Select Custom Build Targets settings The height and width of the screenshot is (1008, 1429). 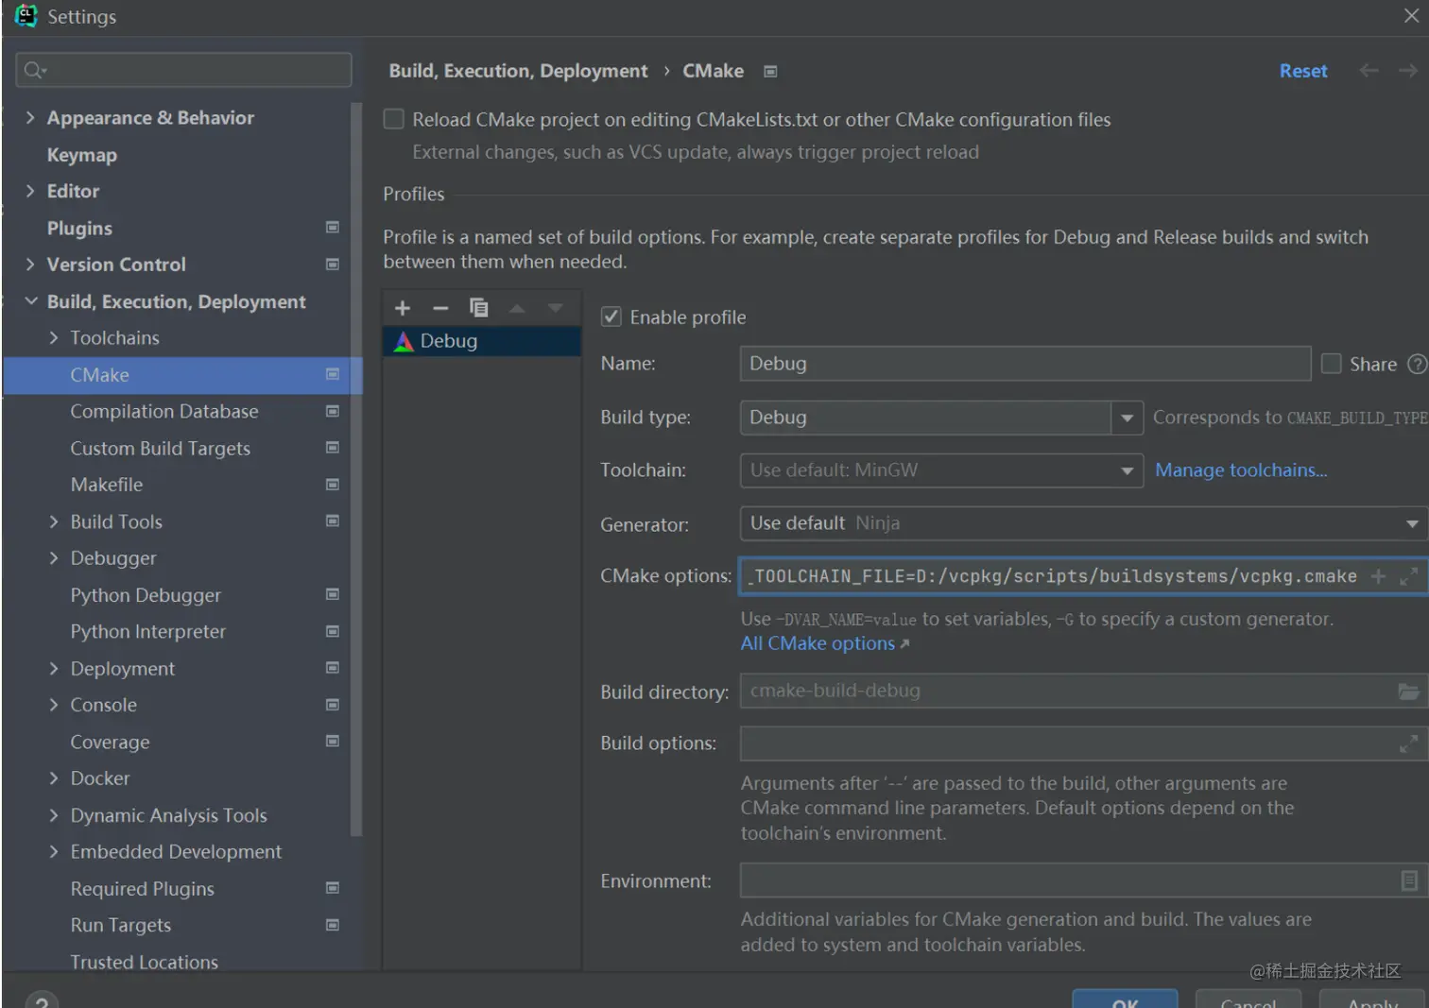pos(161,449)
